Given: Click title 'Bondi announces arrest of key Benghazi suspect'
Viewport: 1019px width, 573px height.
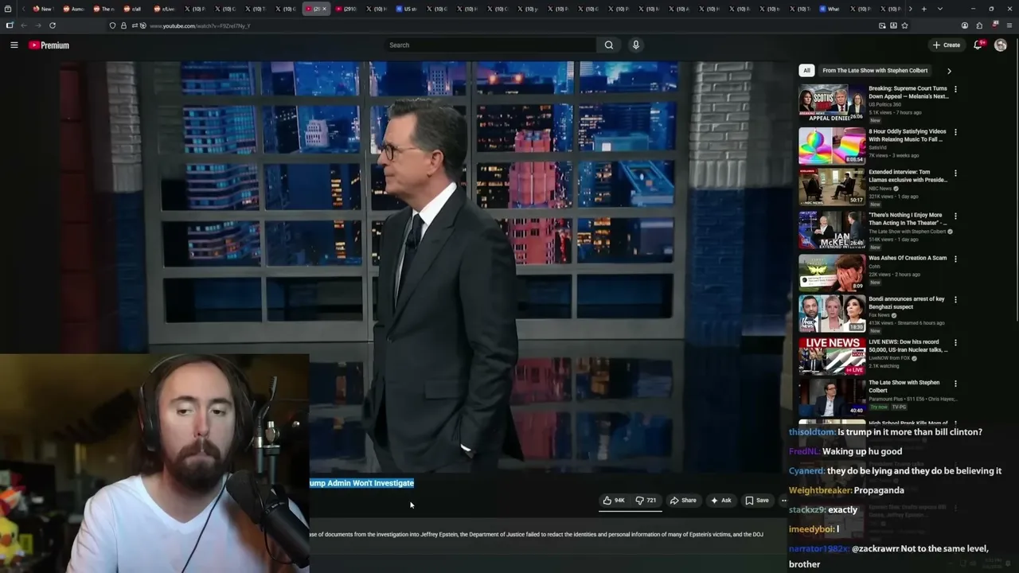Looking at the screenshot, I should [907, 303].
